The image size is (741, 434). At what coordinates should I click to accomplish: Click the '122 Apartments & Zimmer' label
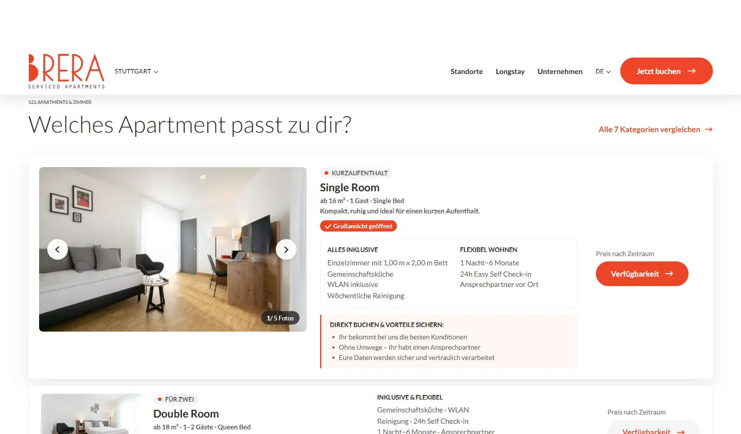click(60, 102)
